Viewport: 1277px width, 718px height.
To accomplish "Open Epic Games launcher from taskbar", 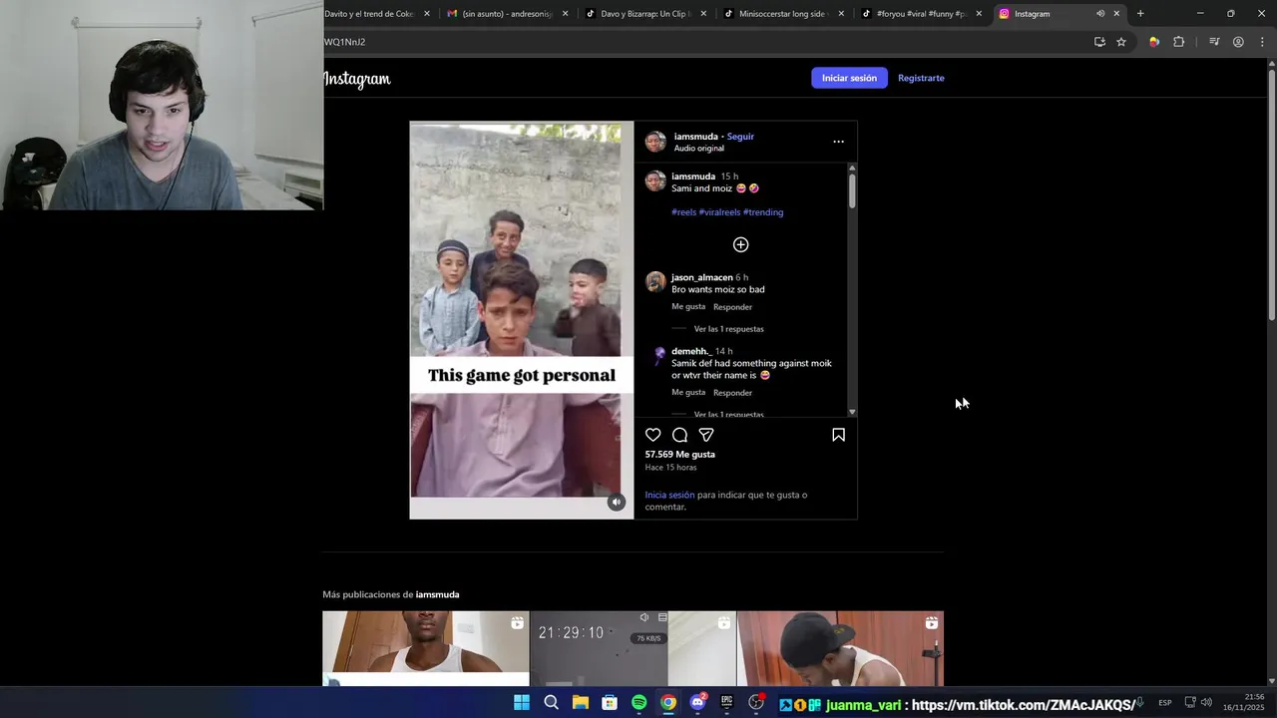I will [727, 703].
